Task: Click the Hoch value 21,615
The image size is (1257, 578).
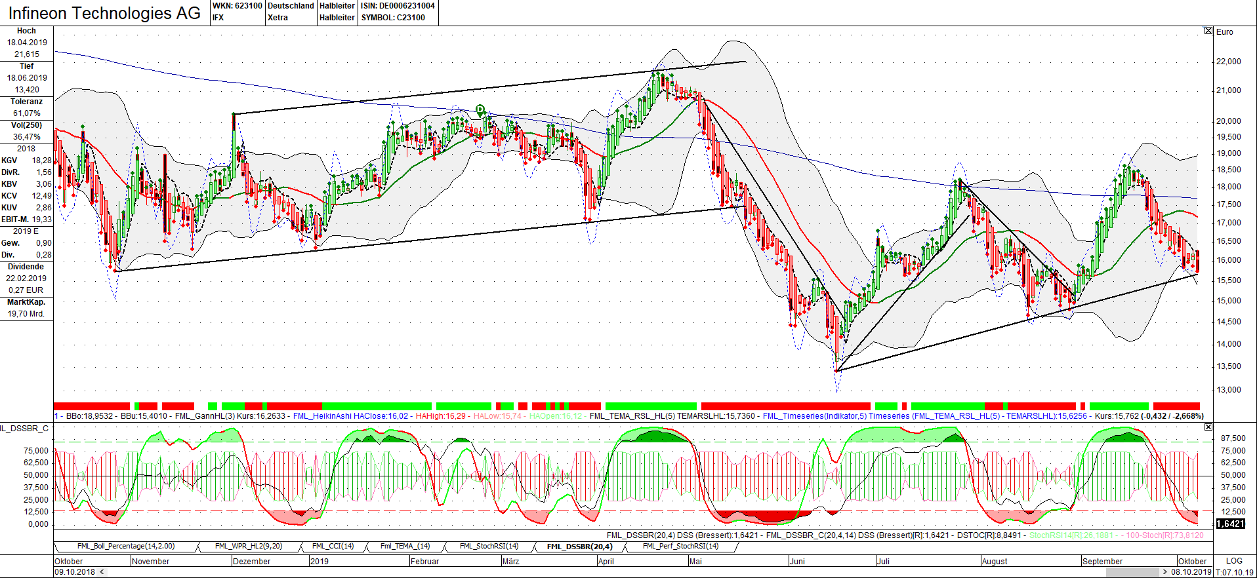Action: pos(27,54)
